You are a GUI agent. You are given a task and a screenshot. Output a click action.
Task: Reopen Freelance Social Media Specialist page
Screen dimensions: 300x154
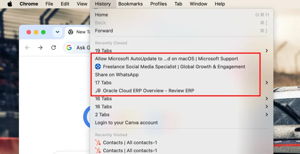click(182, 67)
